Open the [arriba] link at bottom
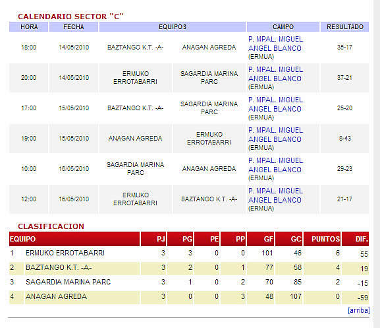 pyautogui.click(x=359, y=310)
